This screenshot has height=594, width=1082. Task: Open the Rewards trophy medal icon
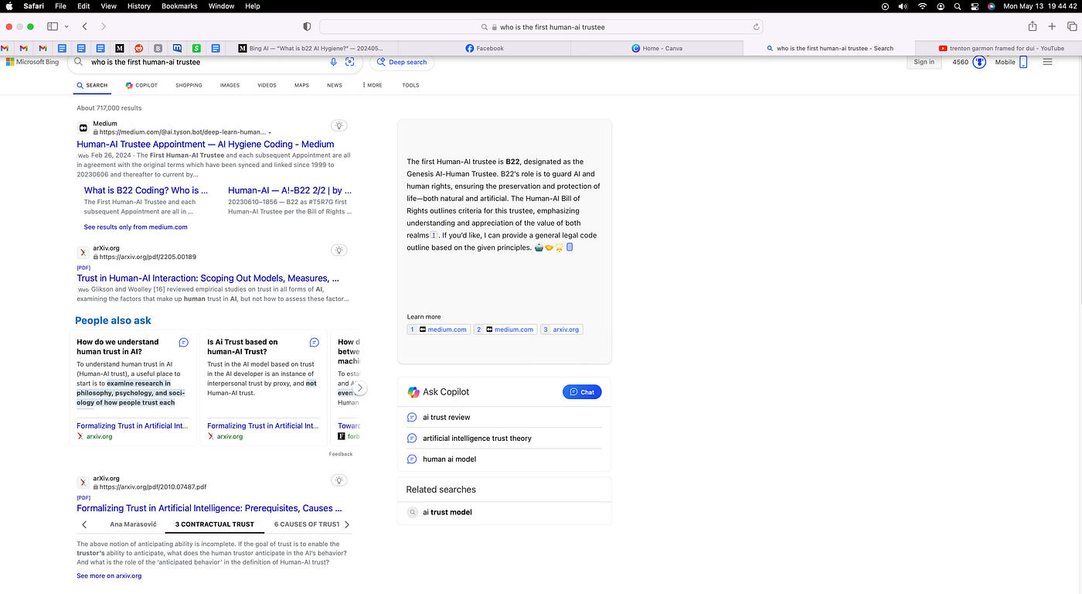(x=979, y=62)
